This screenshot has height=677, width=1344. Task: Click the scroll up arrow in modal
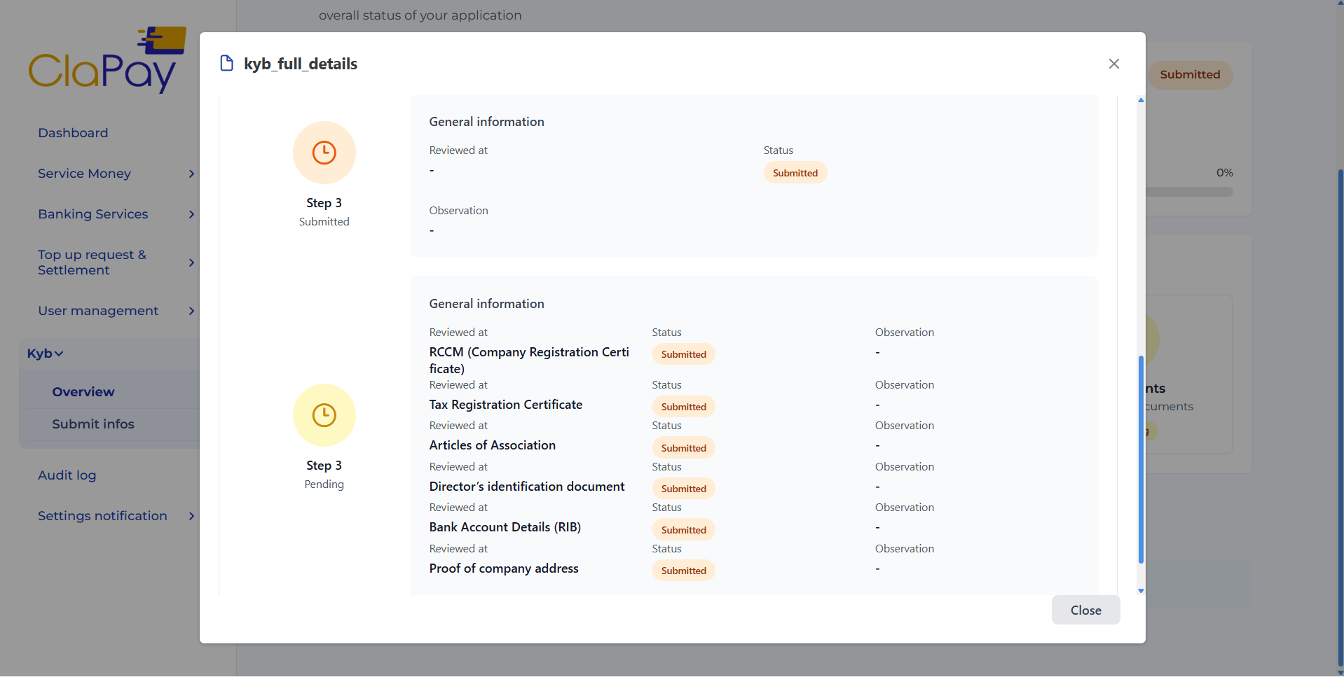tap(1141, 101)
